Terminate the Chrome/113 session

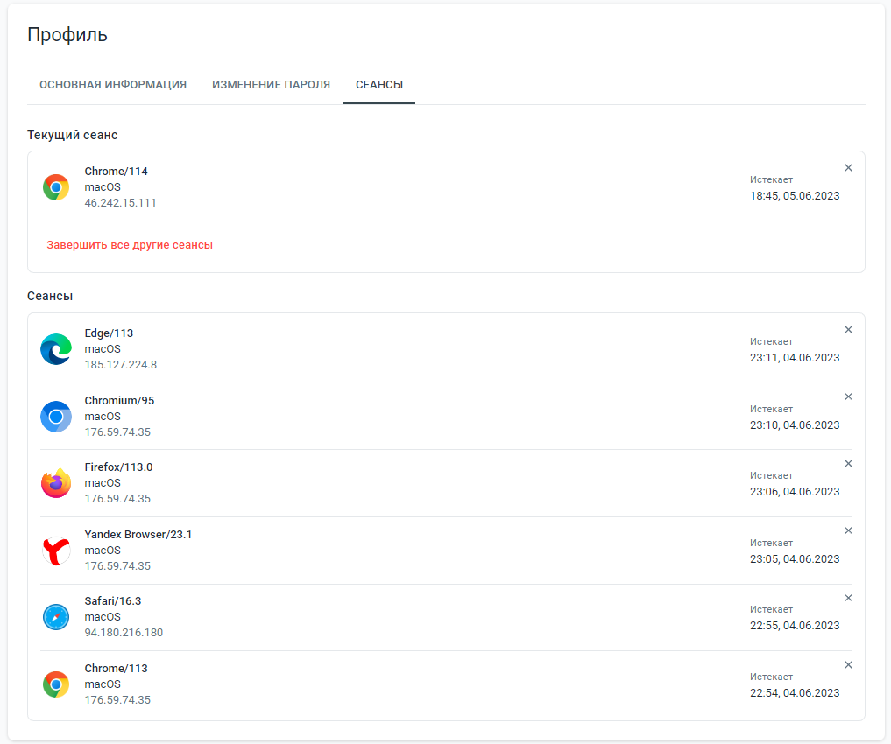[848, 664]
